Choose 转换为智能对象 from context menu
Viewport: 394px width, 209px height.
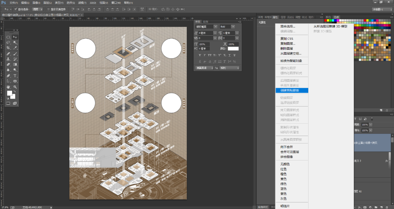(x=292, y=61)
